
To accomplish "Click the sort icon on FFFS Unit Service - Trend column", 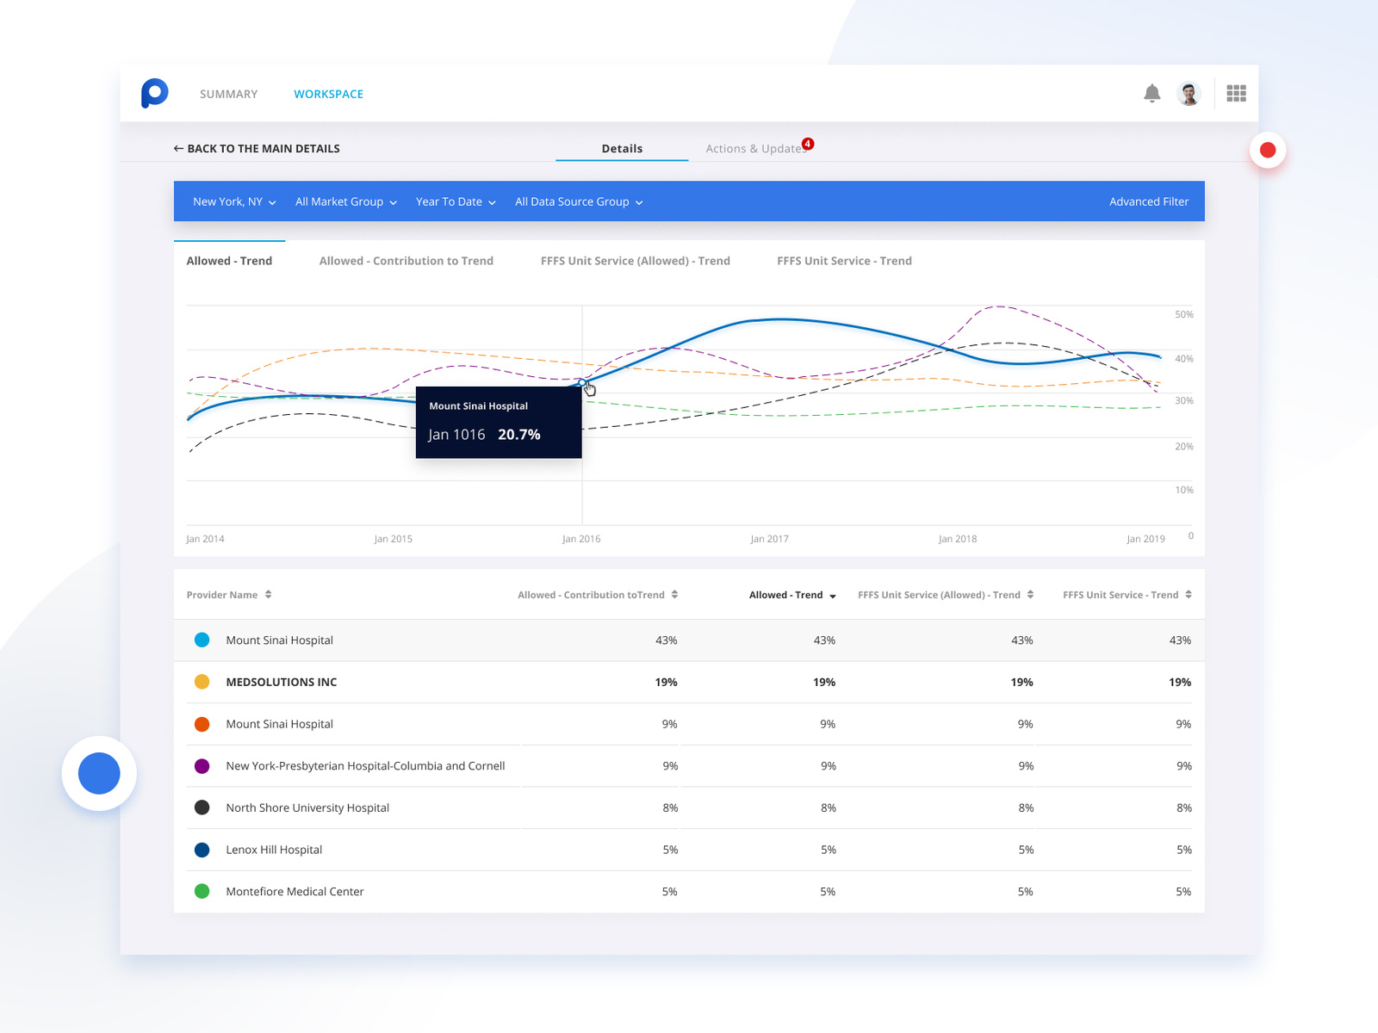I will 1189,594.
